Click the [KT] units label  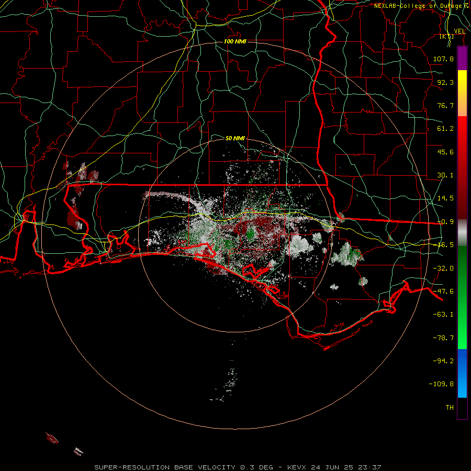447,37
